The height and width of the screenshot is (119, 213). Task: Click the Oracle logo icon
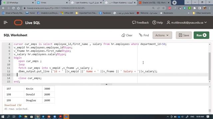coord(18,22)
